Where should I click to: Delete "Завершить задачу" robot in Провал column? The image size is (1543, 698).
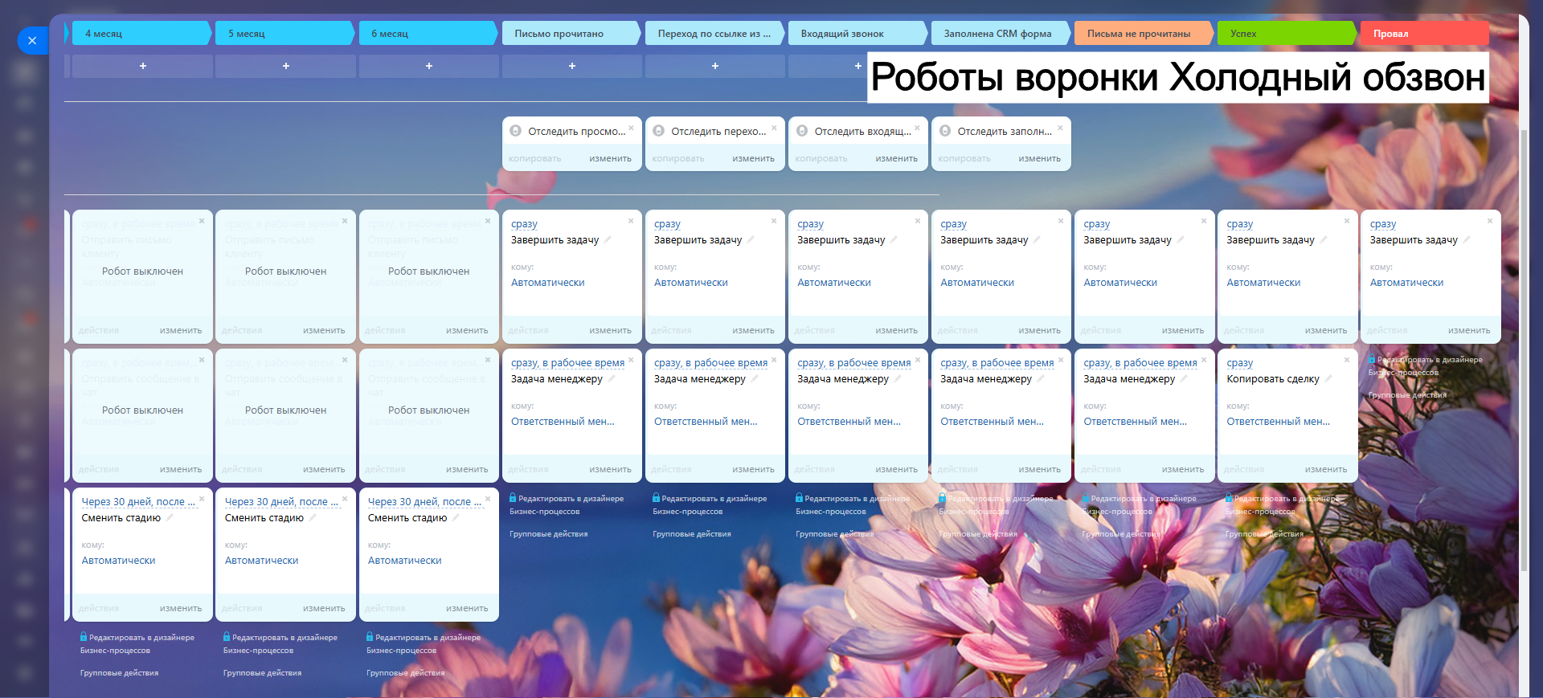(x=1490, y=221)
